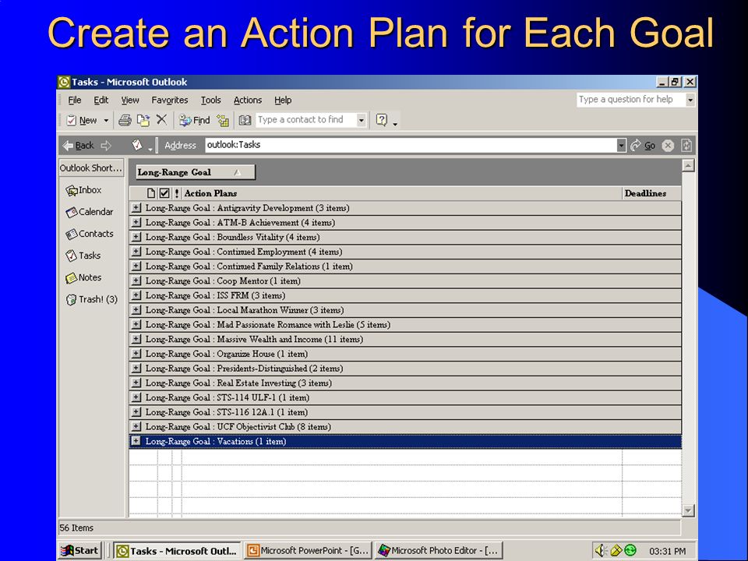Image resolution: width=748 pixels, height=561 pixels.
Task: Open Notes shortcut
Action: 83,277
